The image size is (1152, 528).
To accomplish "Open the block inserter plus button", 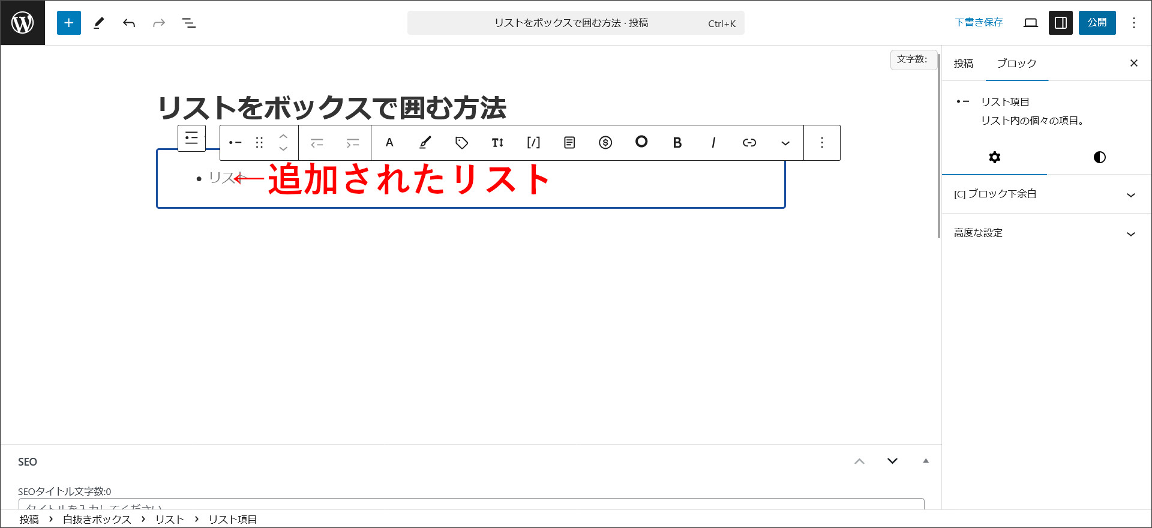I will pos(69,23).
